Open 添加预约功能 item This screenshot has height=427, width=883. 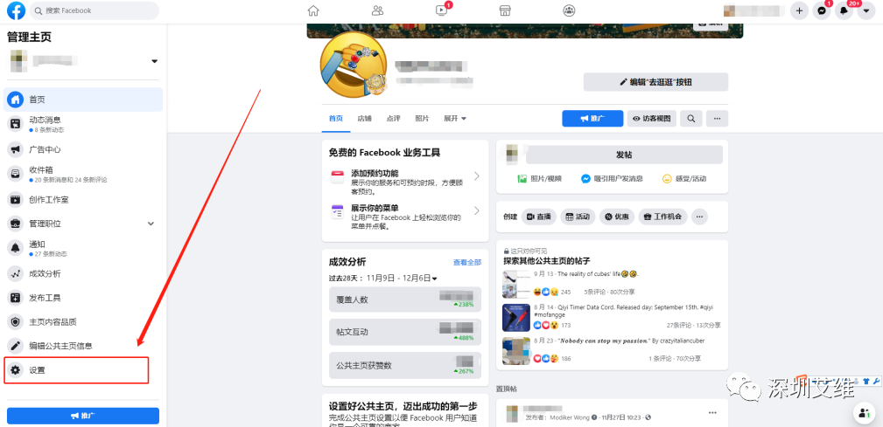pos(405,182)
